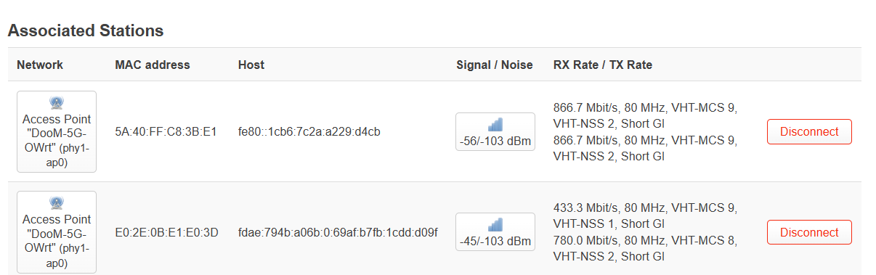Open second DooM-5G-OWrt Access Point badge

coord(57,232)
